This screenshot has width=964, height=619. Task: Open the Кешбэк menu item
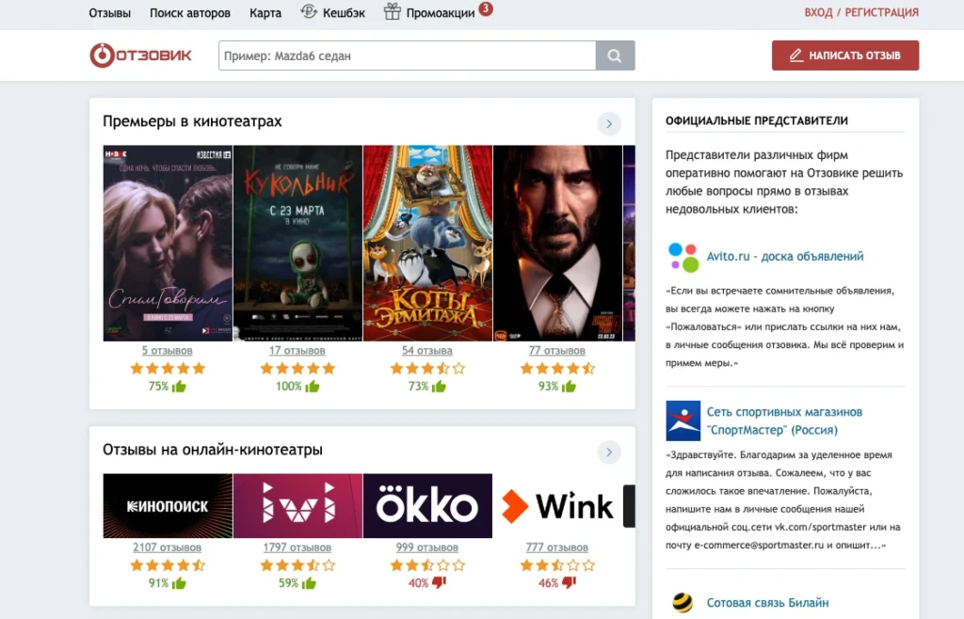click(344, 12)
